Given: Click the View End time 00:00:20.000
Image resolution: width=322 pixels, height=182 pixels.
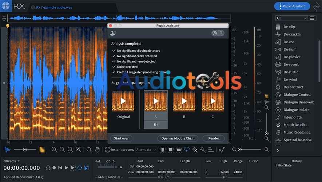Looking at the screenshot, I should click(167, 172).
